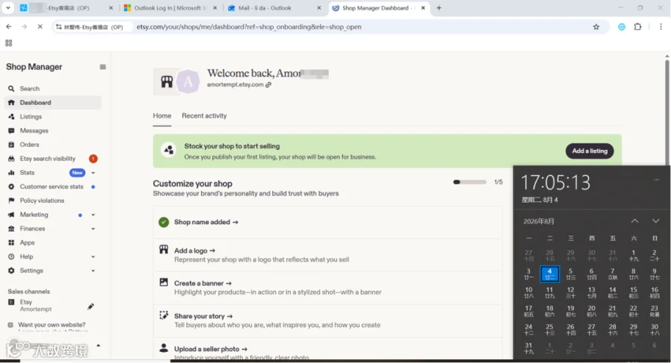Select August 31 in the calendar
Screen dimensions: 671x363
tap(529, 348)
